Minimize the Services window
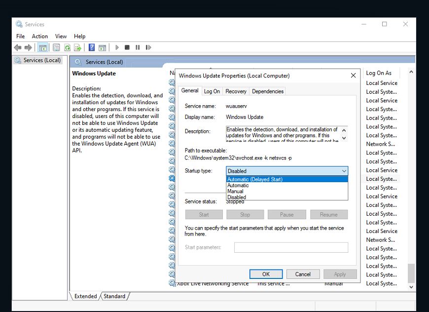Image resolution: width=429 pixels, height=312 pixels. pyautogui.click(x=363, y=24)
